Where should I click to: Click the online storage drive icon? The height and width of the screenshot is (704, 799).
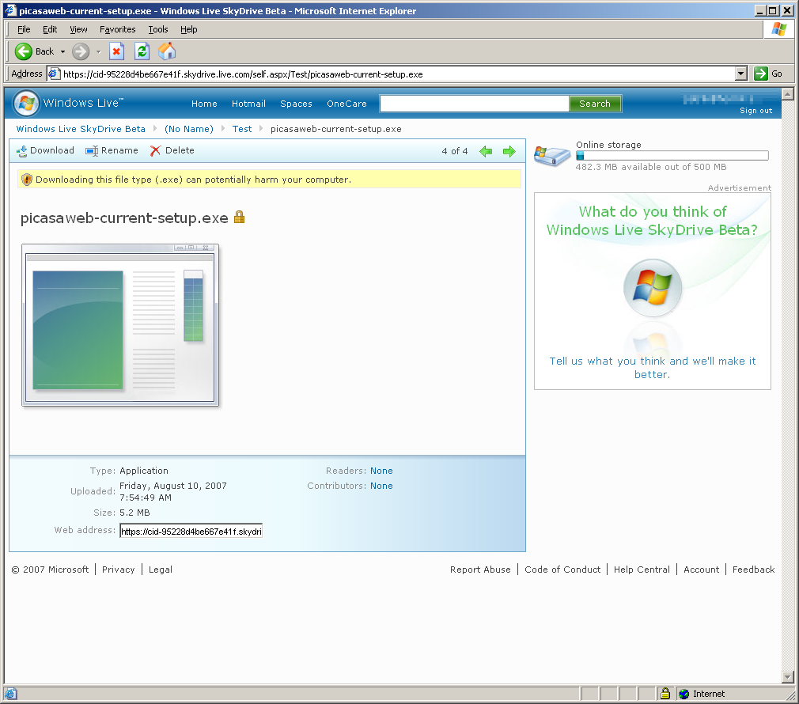pos(552,155)
